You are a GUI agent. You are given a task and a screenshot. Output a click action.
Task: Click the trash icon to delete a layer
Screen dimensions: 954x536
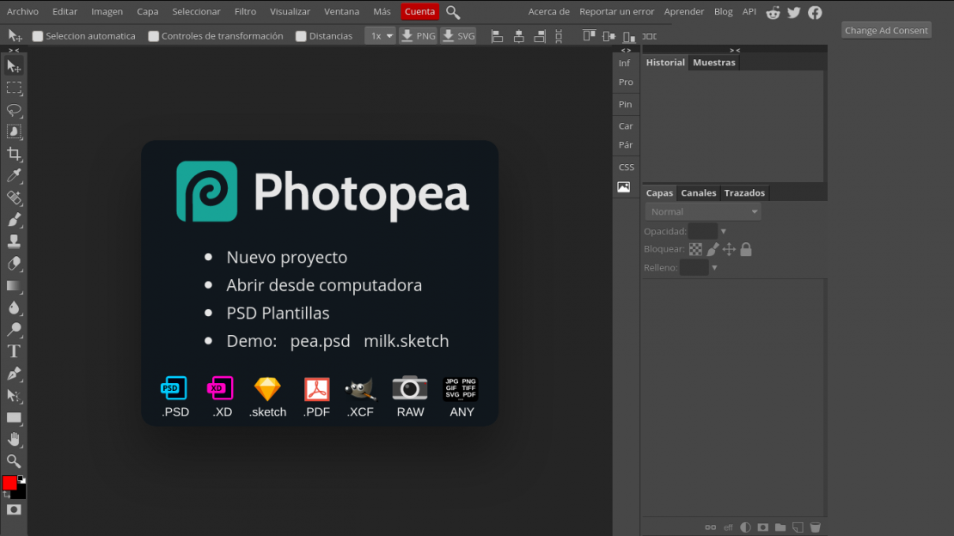[x=815, y=527]
